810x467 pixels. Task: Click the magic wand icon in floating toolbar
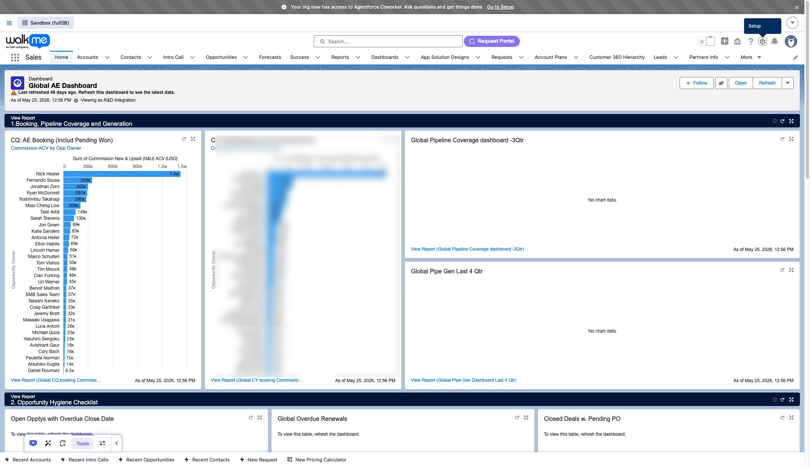(48, 443)
